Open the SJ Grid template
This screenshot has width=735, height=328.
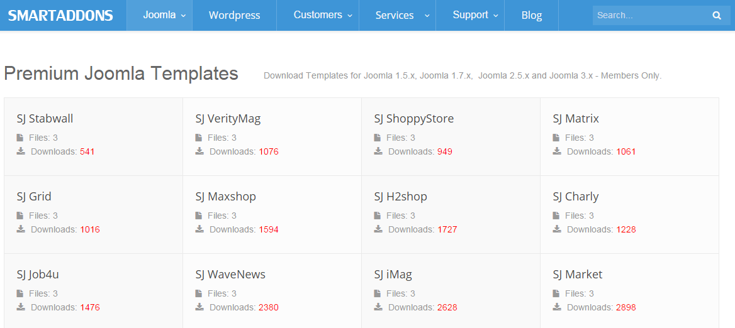click(34, 197)
